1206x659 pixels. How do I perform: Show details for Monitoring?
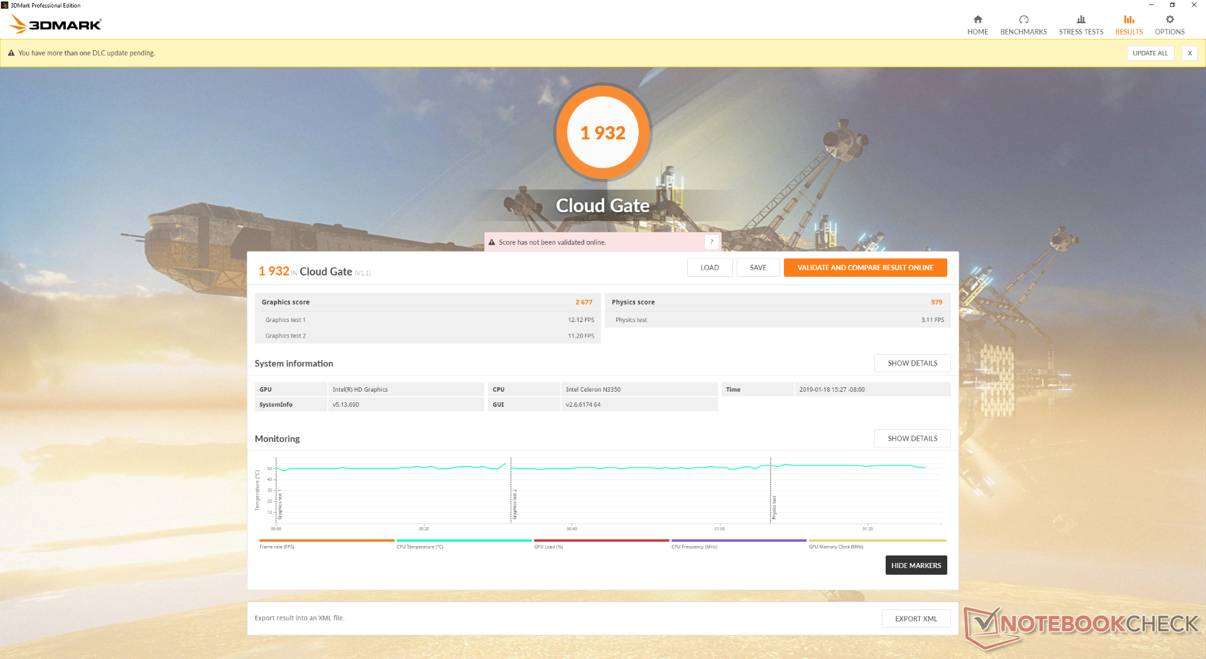(x=912, y=439)
